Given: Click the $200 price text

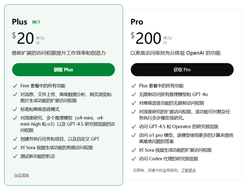Looking at the screenshot, I should tap(146, 38).
